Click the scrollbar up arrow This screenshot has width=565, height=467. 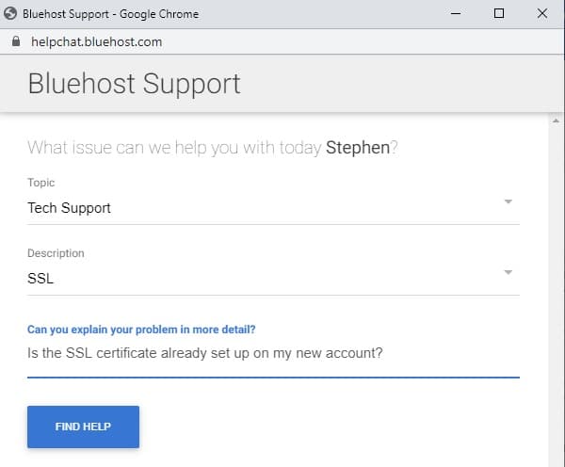[x=556, y=121]
